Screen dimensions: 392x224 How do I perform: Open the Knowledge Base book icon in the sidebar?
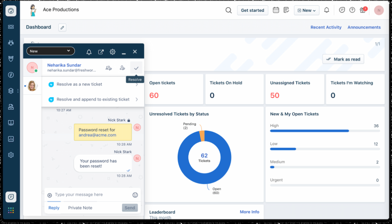click(11, 122)
